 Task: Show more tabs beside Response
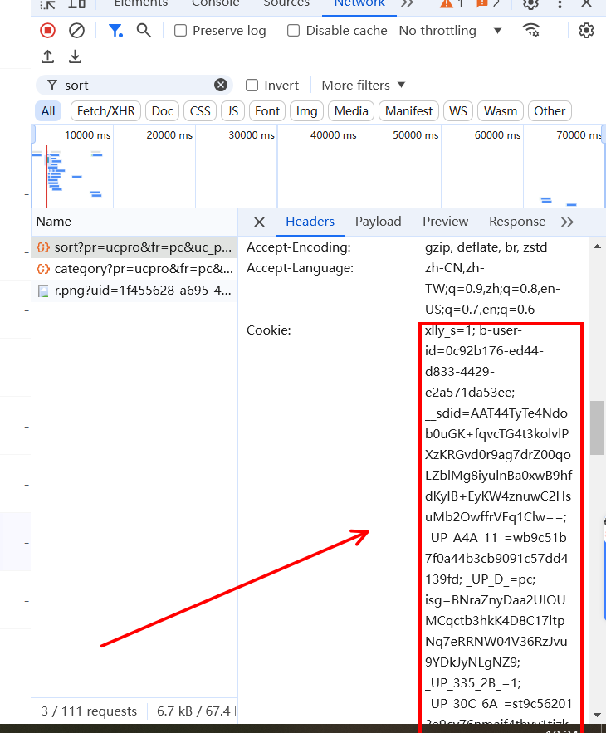(x=567, y=222)
